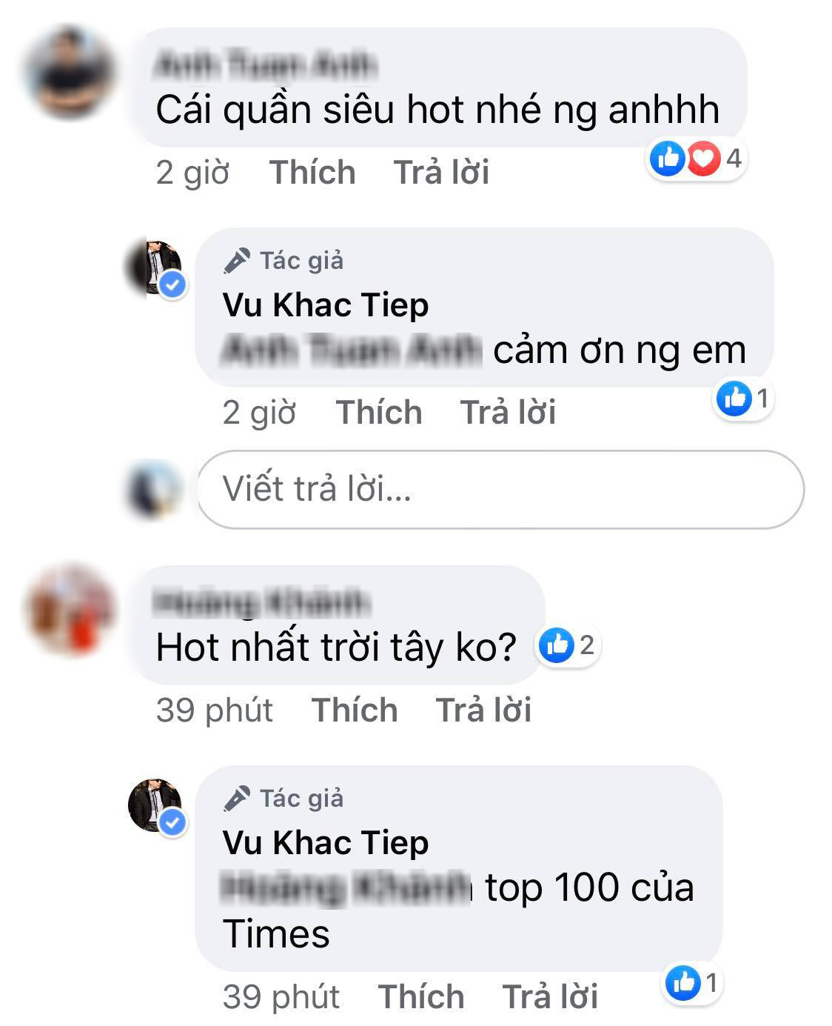Reply to 'Cái quần siêu hot nhé' comment
832x1026 pixels.
click(441, 173)
